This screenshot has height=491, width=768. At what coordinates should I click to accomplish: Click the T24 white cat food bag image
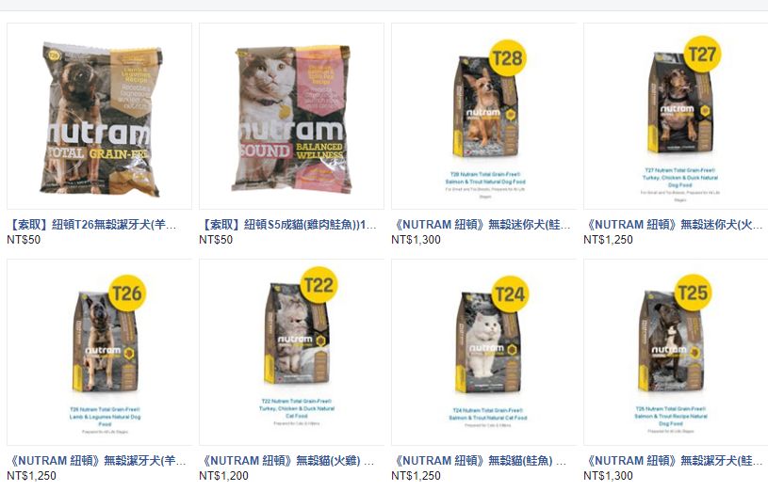[484, 352]
